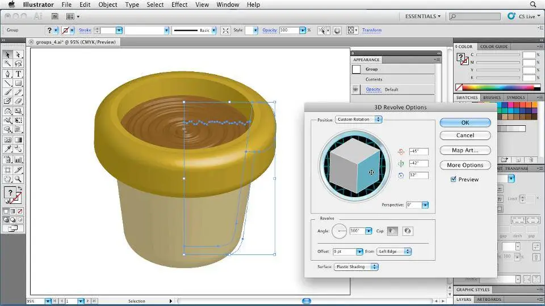
Task: Select the Pen tool
Action: (x=8, y=74)
